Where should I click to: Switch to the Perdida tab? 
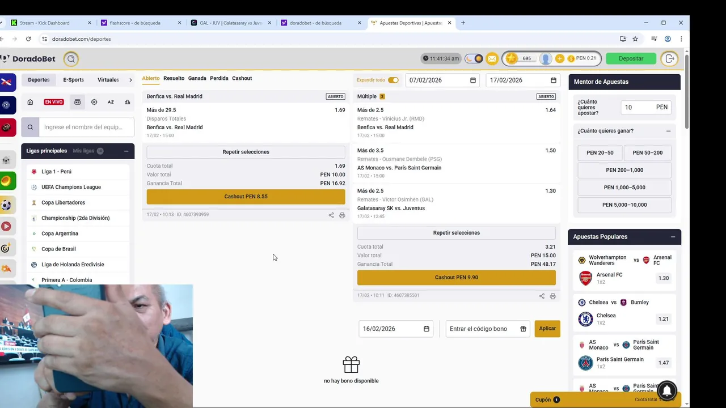pos(219,78)
